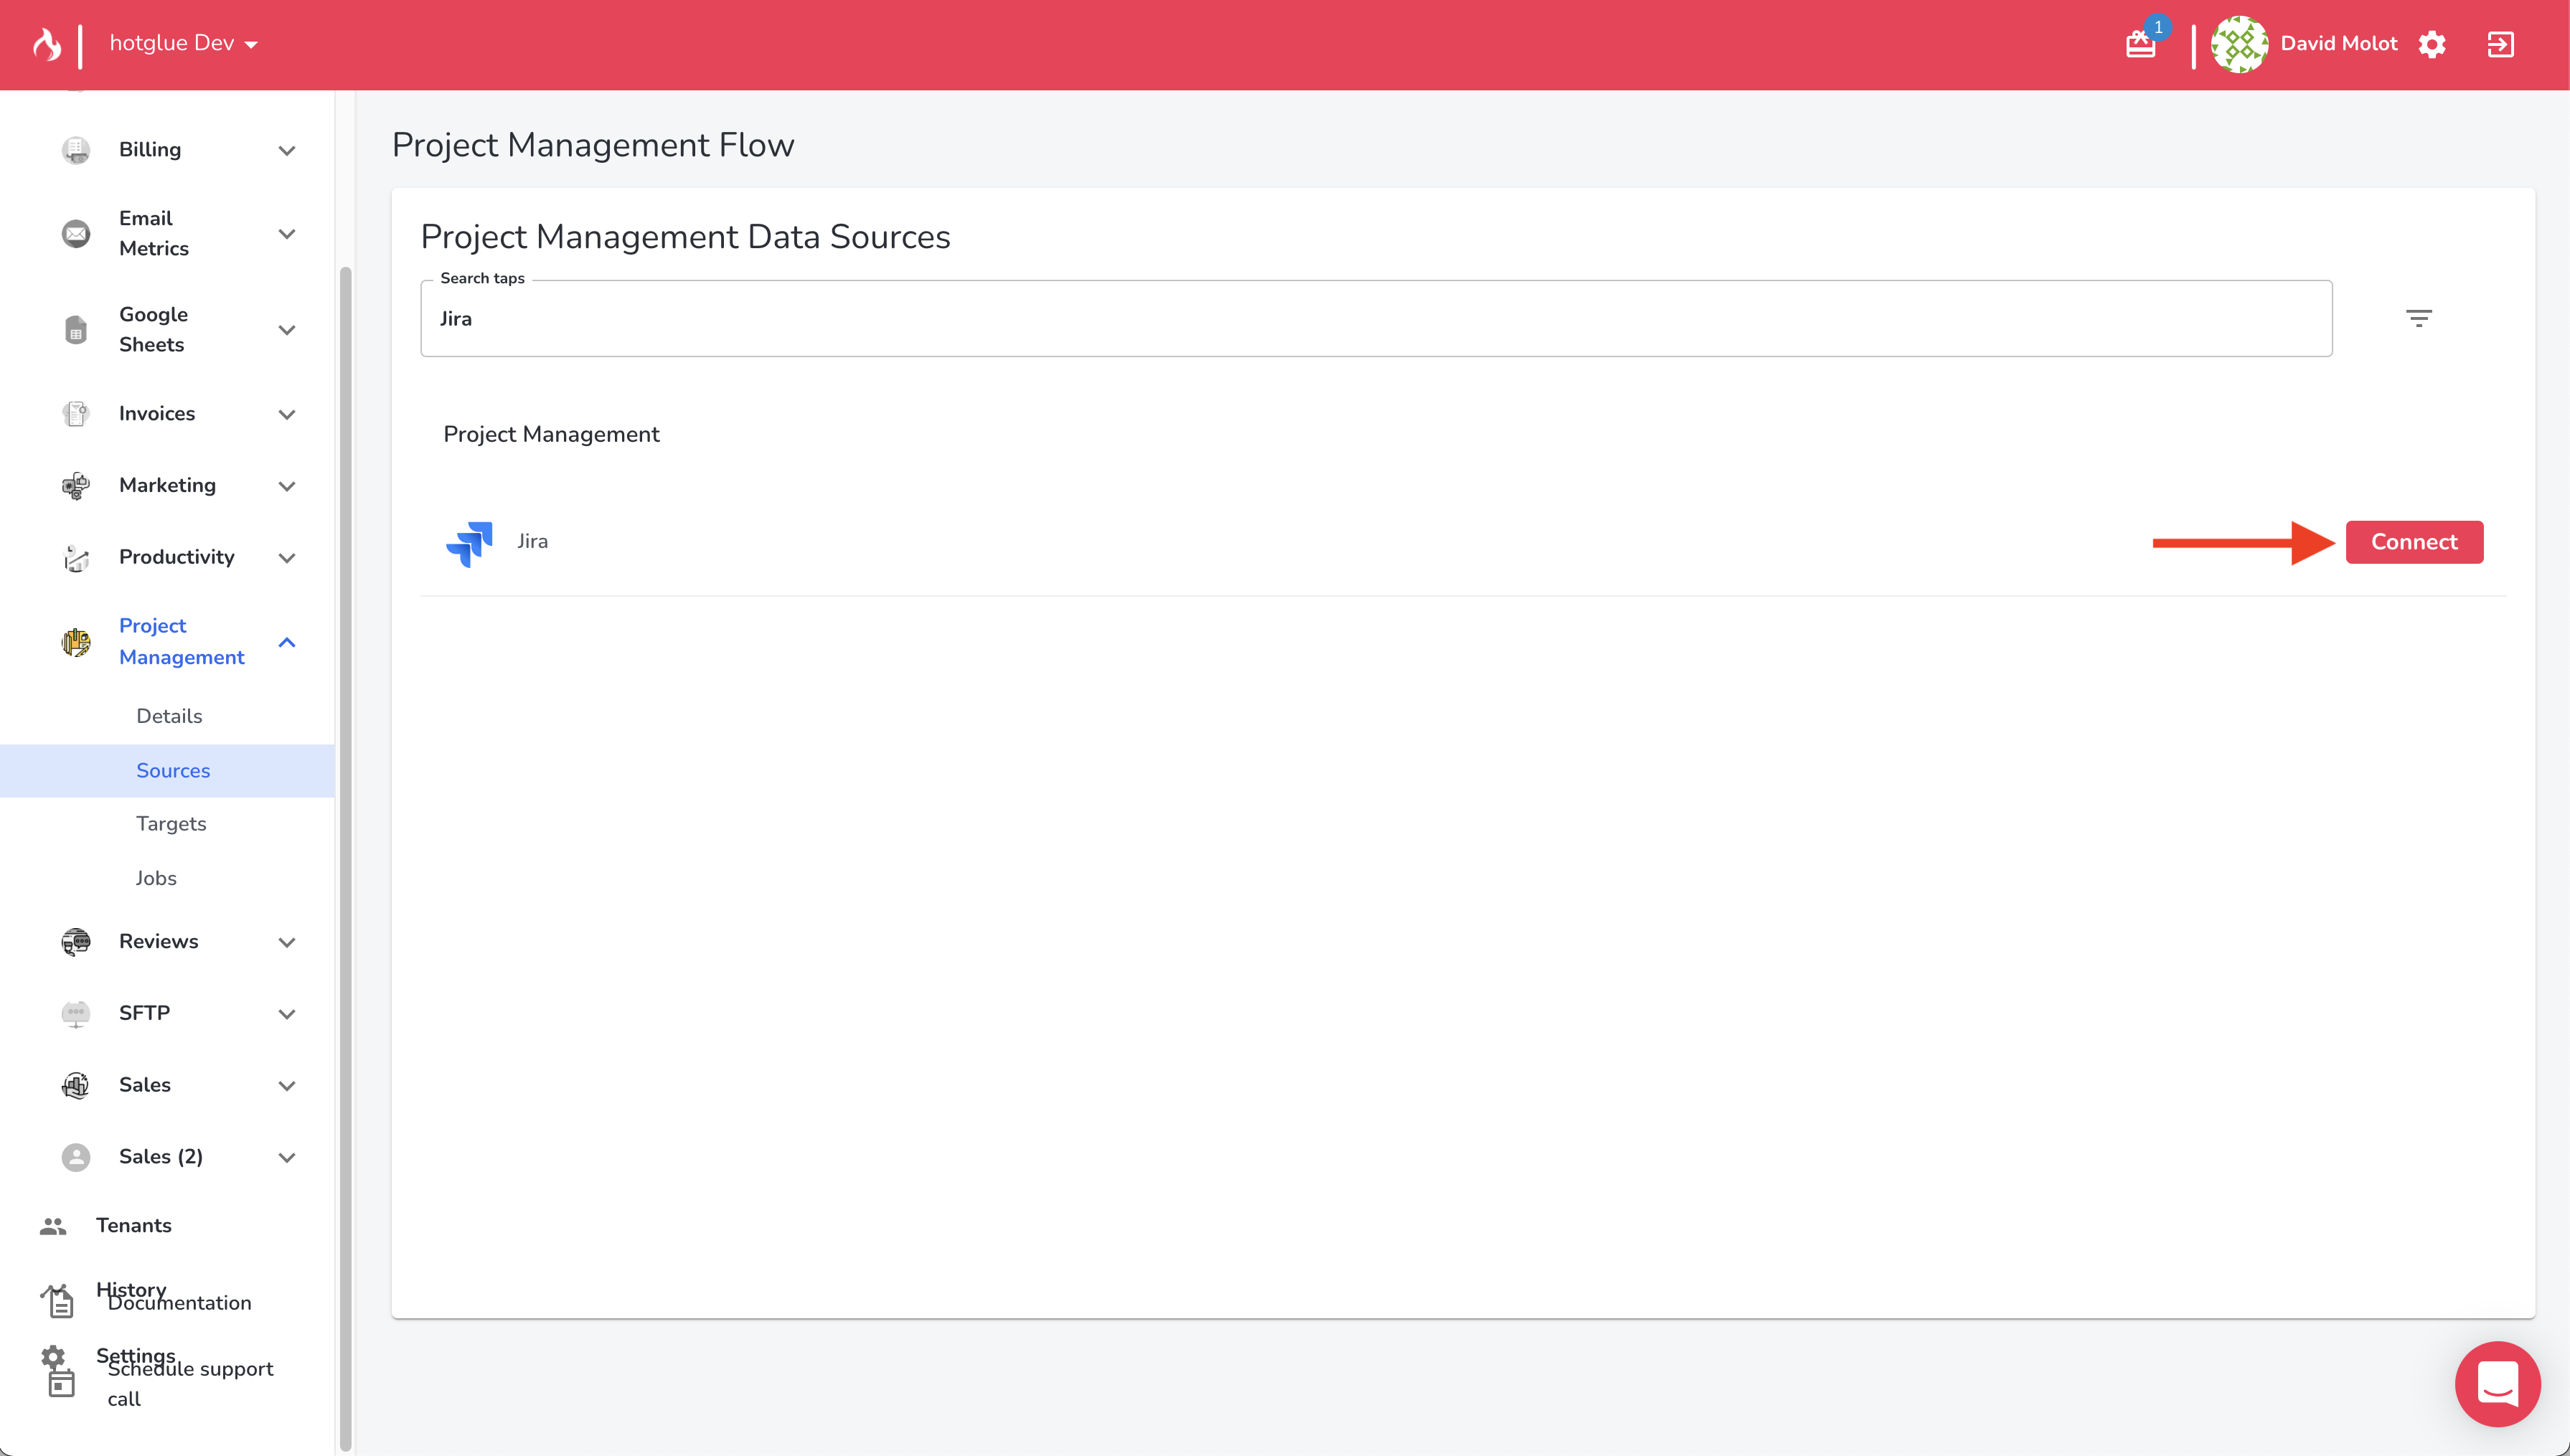The image size is (2570, 1456).
Task: Select the Details submenu item
Action: (x=169, y=716)
